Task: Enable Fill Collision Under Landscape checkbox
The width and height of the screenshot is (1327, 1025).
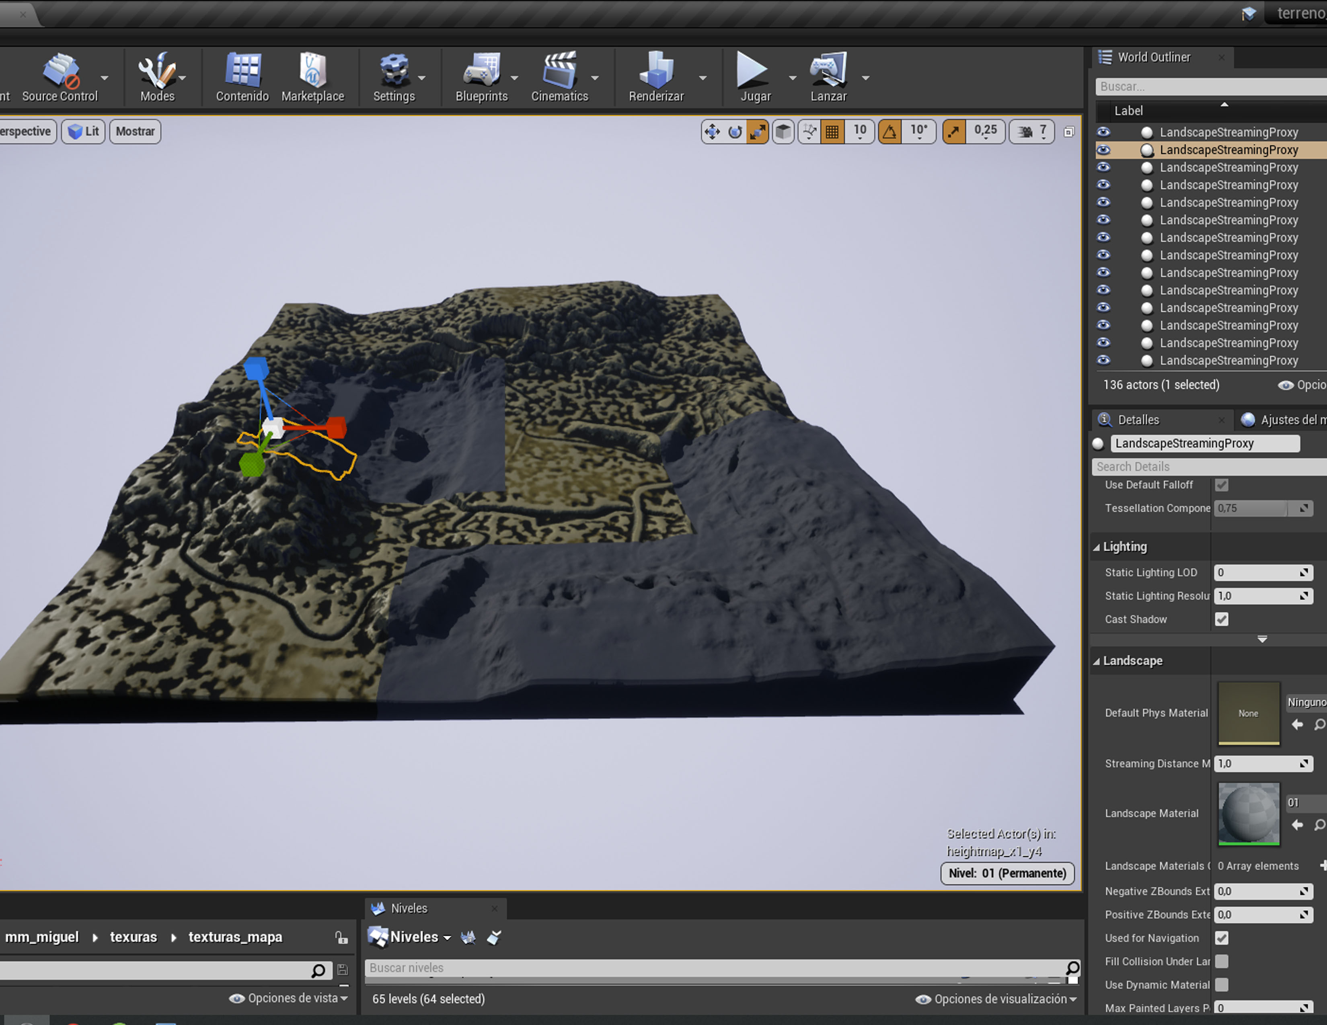Action: click(1221, 961)
